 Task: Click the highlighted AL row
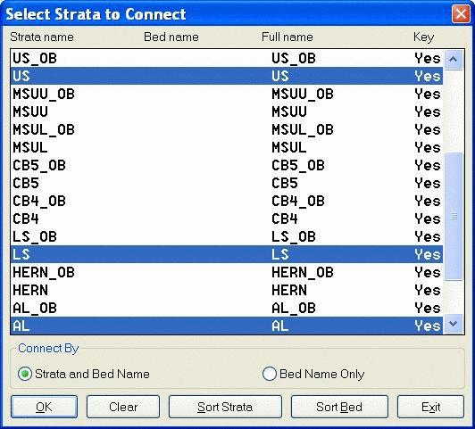click(227, 326)
